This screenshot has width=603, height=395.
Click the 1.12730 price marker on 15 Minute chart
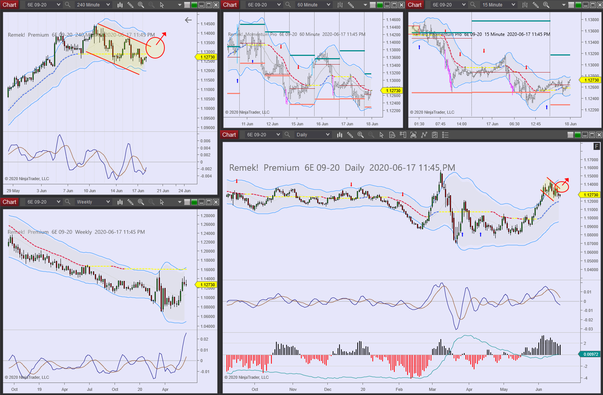591,80
